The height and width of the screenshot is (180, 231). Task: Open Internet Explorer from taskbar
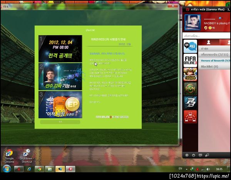(29, 169)
